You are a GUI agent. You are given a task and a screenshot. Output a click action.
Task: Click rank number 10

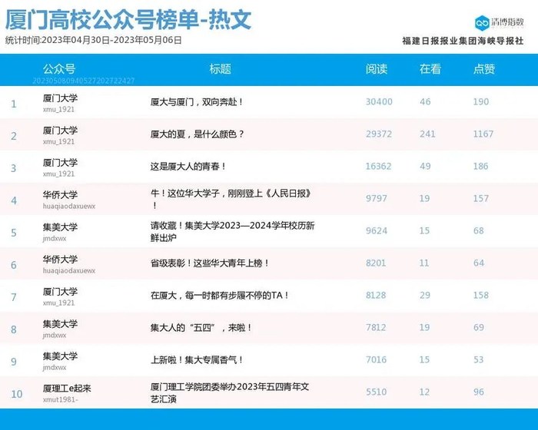tap(17, 394)
